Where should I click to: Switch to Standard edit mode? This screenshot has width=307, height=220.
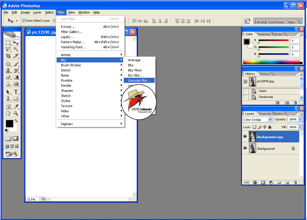(x=8, y=138)
